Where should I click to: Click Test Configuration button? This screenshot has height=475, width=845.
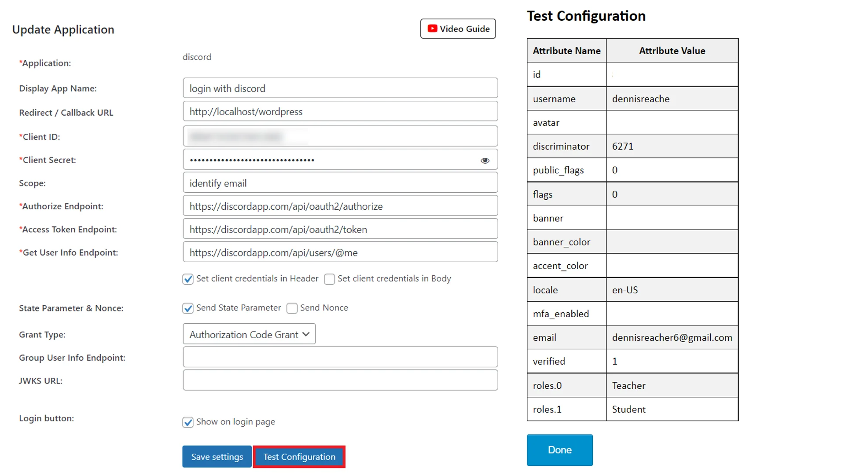[x=299, y=457]
